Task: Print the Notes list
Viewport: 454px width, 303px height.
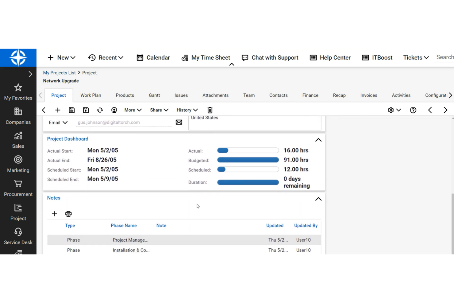Action: (x=68, y=214)
